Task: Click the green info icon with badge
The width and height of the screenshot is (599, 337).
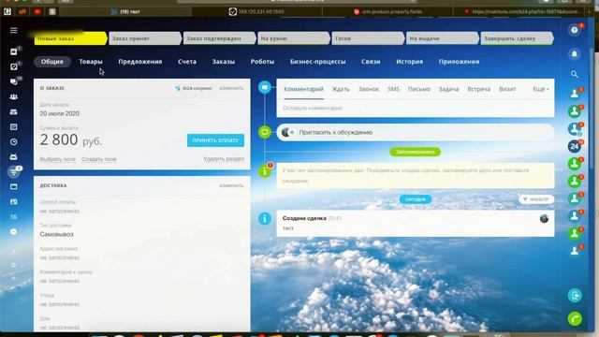Action: [x=264, y=170]
